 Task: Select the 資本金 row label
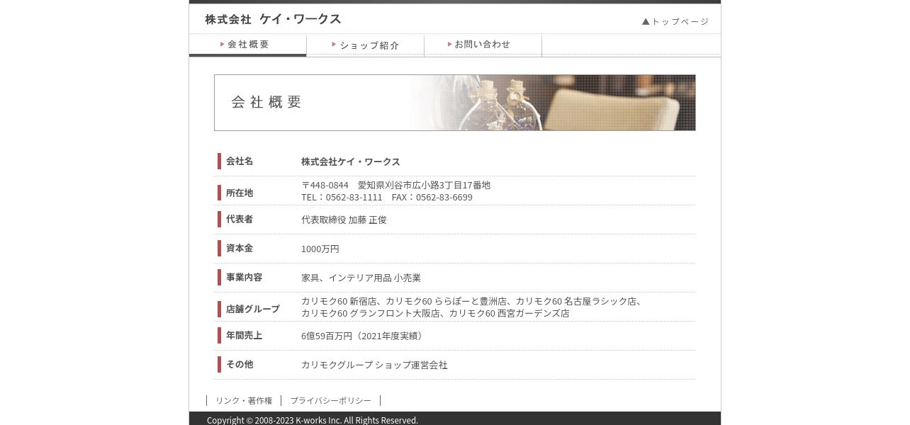pyautogui.click(x=240, y=248)
